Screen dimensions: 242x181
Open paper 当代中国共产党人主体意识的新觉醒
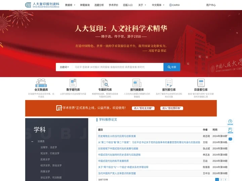coord(117,173)
